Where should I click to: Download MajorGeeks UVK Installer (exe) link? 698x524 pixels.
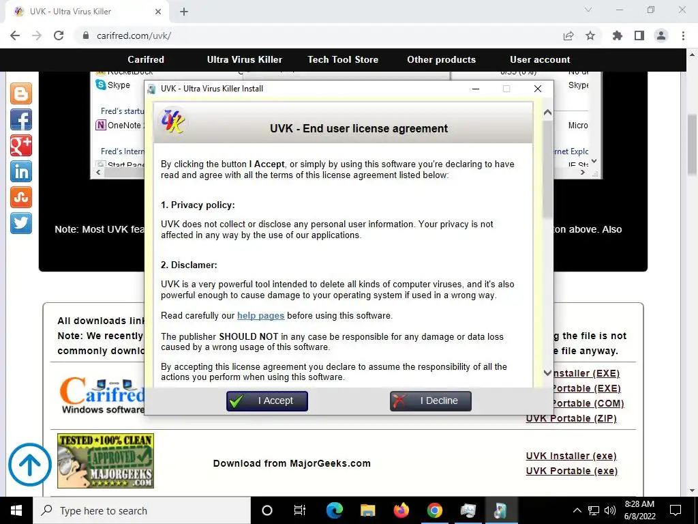(x=571, y=456)
